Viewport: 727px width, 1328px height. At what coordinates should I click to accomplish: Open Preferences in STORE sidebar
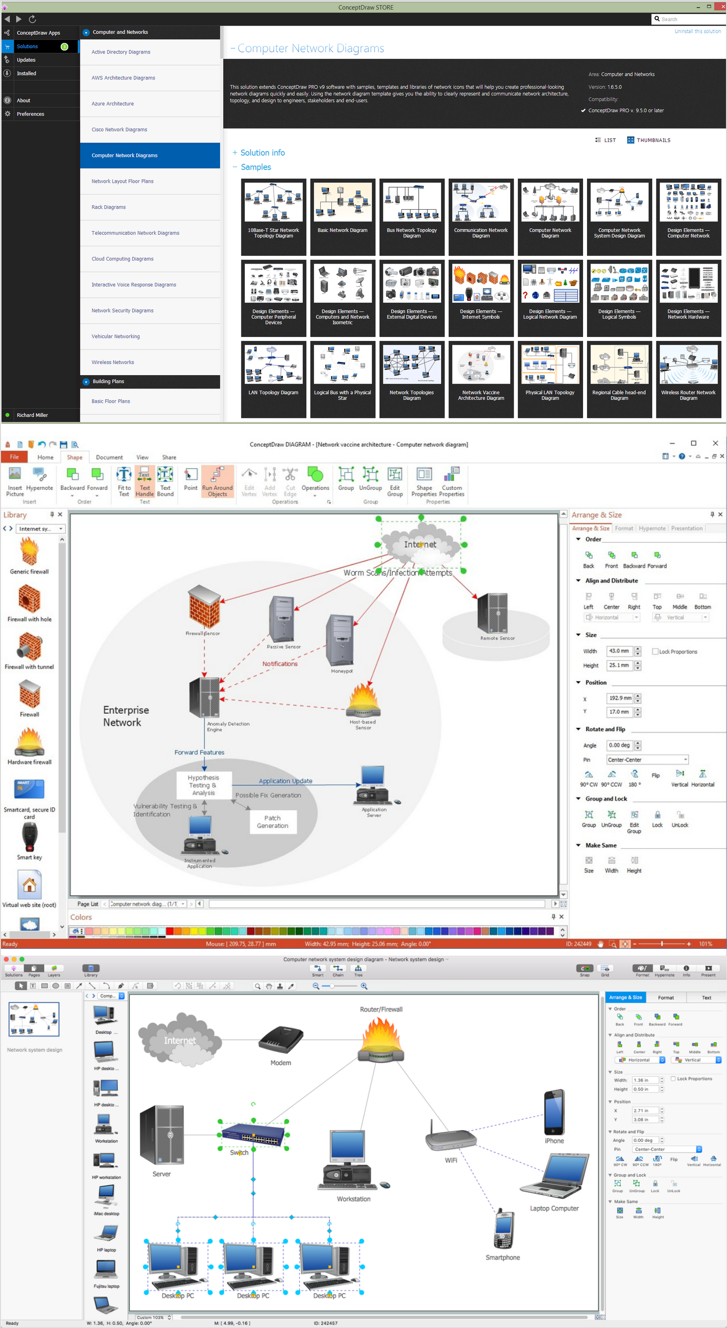coord(40,114)
